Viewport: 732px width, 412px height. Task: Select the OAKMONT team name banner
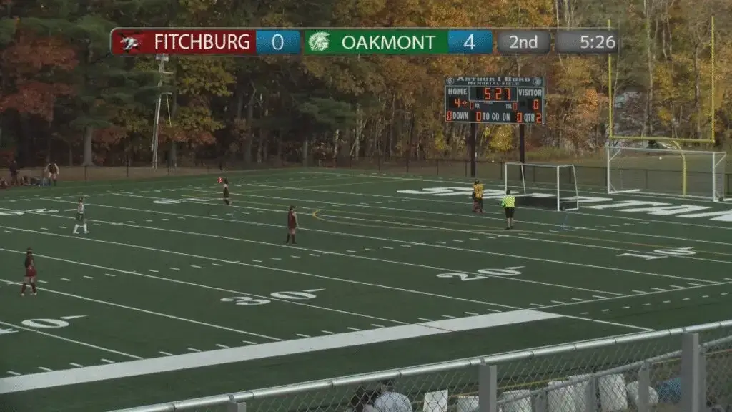pos(376,42)
